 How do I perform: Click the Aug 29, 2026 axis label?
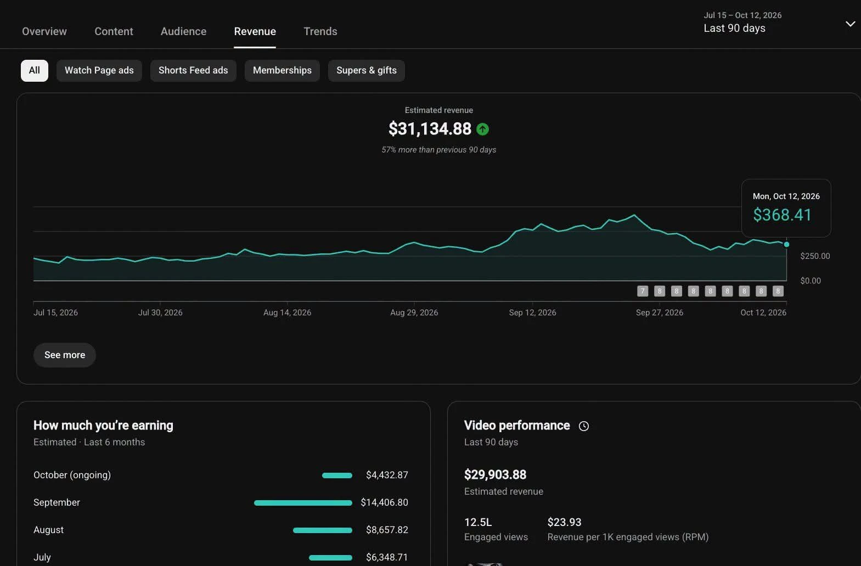coord(414,313)
